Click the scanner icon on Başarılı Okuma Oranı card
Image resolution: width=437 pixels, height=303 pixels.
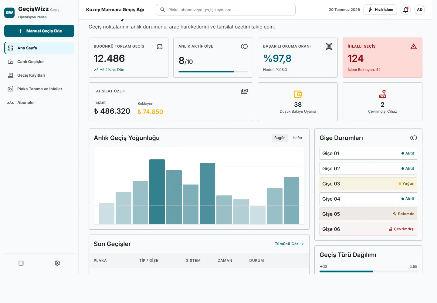point(329,46)
